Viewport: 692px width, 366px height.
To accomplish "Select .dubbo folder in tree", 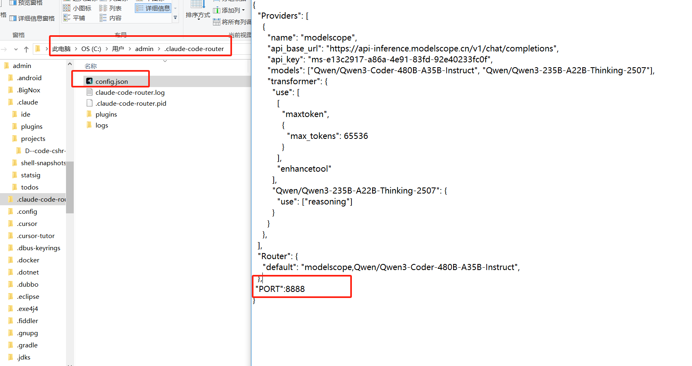I will point(28,284).
